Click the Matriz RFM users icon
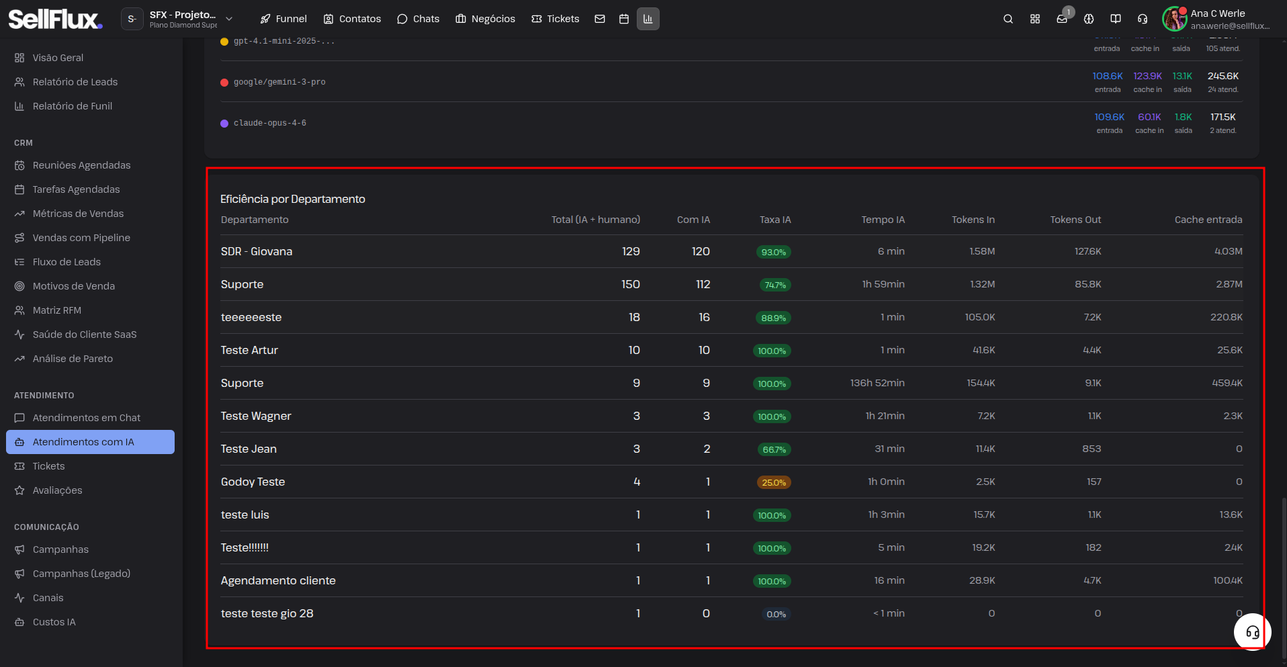1287x667 pixels. point(19,310)
